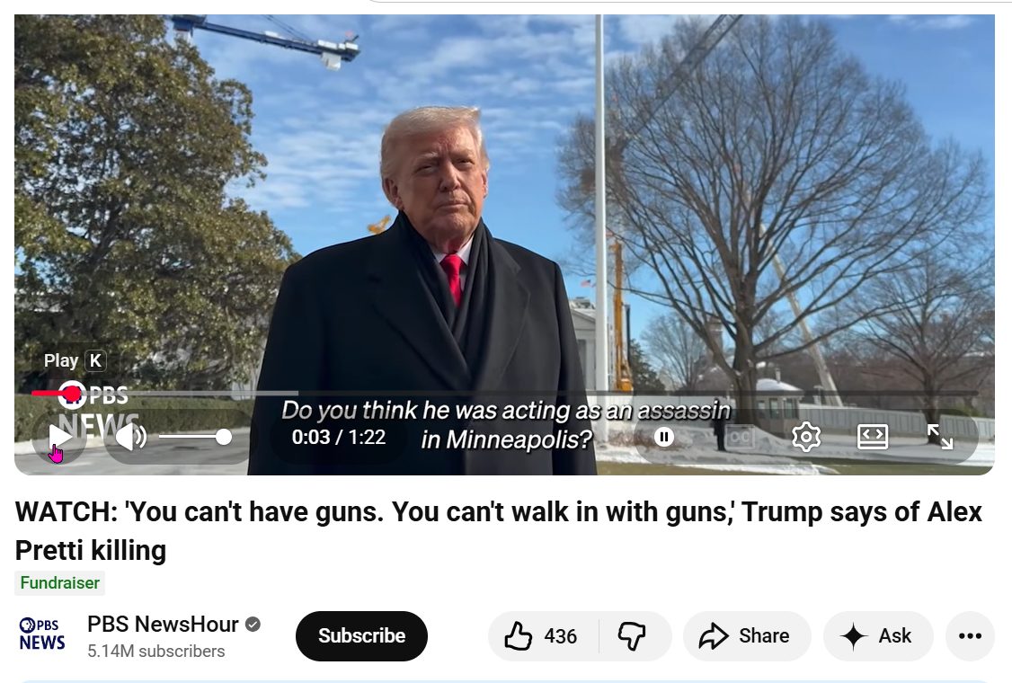Click the video timestamp 0:03 / 1:22
The height and width of the screenshot is (683, 1012).
point(338,437)
